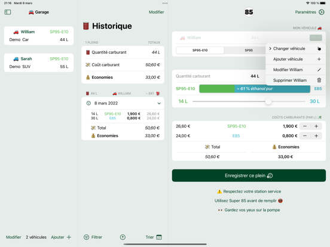Click the Filtrer funnel icon

(x=86, y=237)
